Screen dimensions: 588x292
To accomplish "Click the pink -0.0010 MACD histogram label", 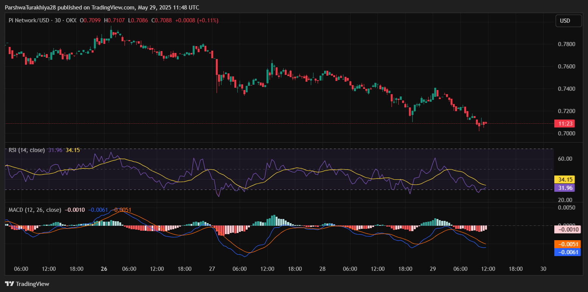I will coord(567,229).
